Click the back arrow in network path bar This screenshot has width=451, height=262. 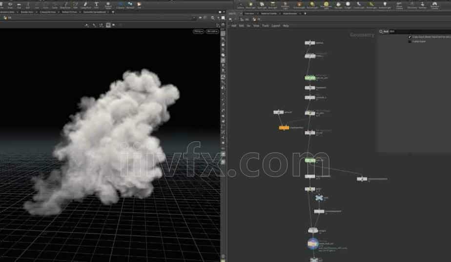[x=231, y=19]
